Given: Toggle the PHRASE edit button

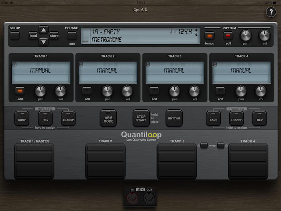Looking at the screenshot, I should [x=72, y=36].
